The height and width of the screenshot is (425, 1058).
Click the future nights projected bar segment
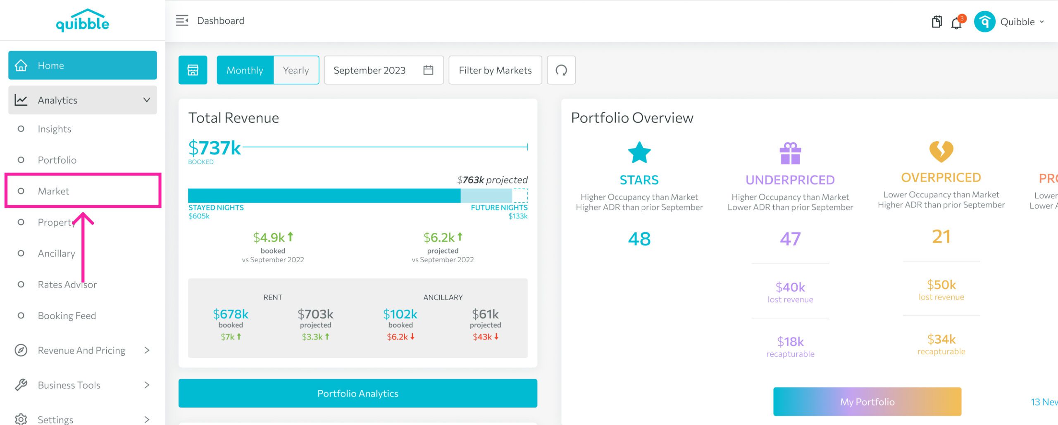[x=486, y=195]
